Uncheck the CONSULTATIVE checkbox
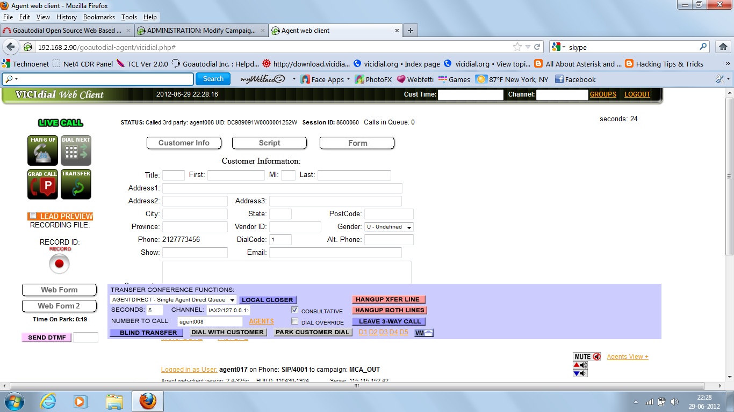The height and width of the screenshot is (412, 734). 294,310
